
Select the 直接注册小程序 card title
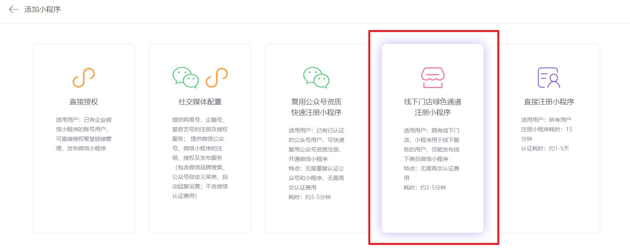point(549,102)
